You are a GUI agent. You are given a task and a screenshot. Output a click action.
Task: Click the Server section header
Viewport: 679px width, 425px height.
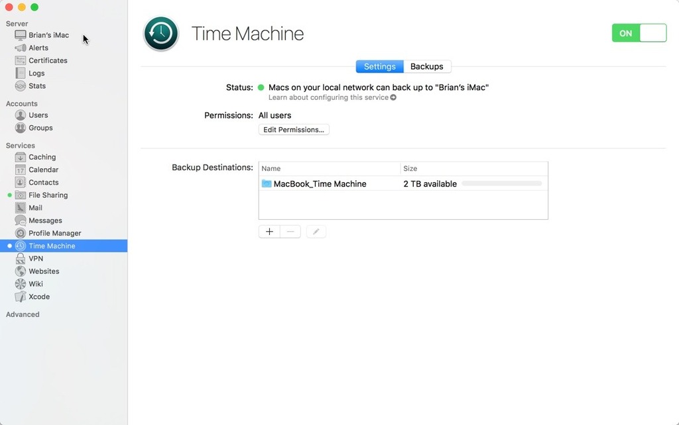[17, 24]
